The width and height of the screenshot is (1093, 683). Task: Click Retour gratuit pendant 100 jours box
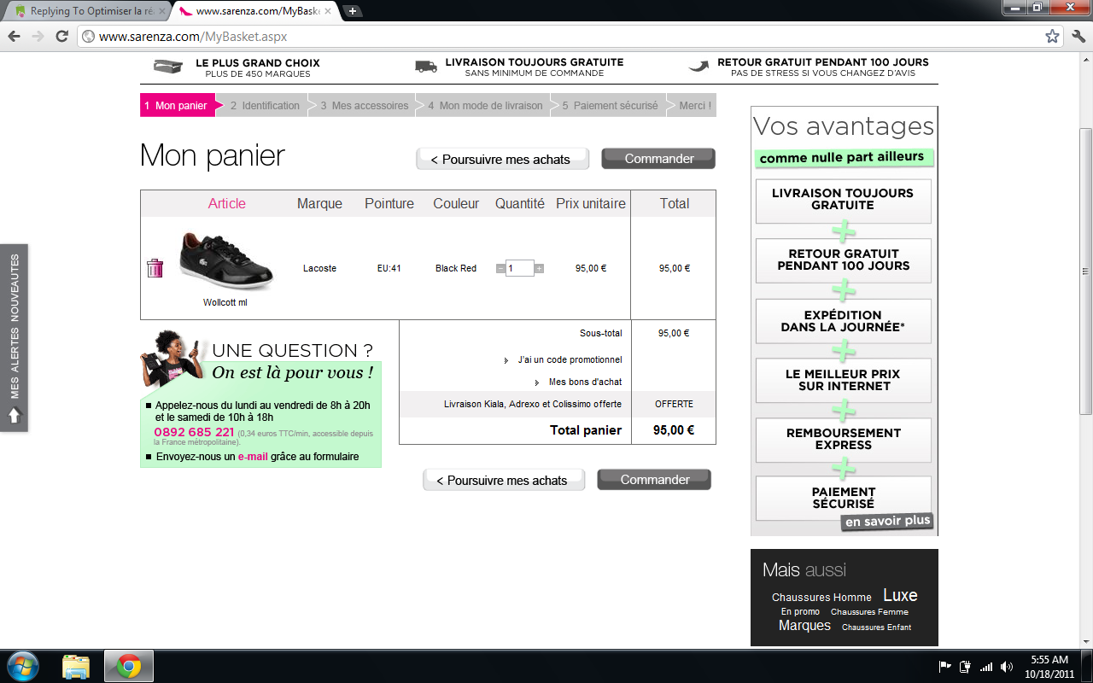843,260
